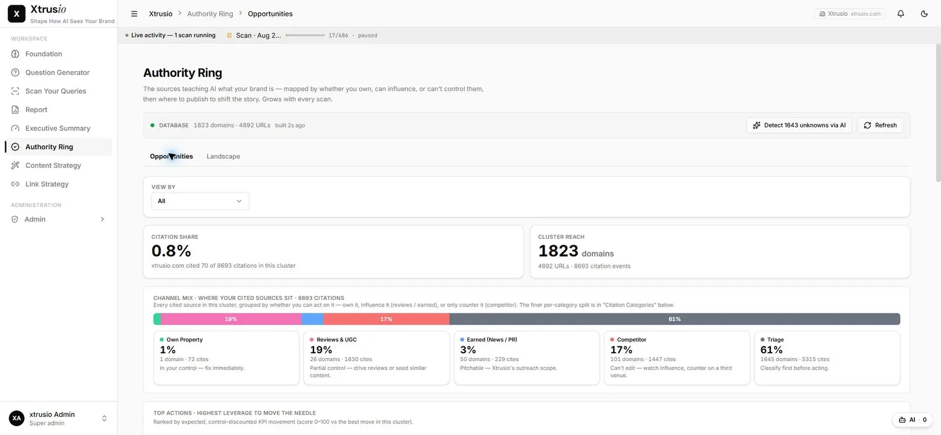
Task: Click Detect 1643 unknowns via AI button
Action: pyautogui.click(x=799, y=126)
